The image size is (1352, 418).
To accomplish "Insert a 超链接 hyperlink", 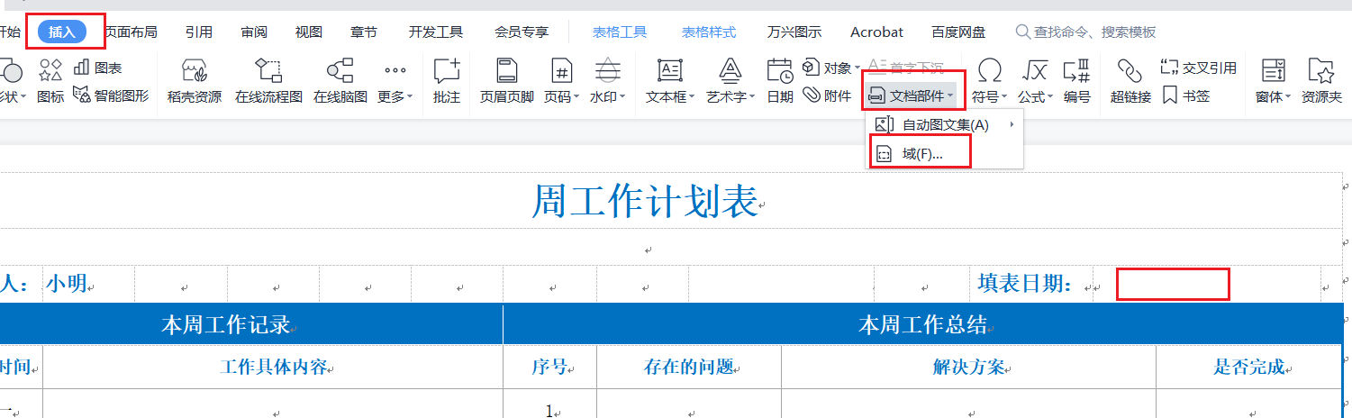I will click(1130, 79).
